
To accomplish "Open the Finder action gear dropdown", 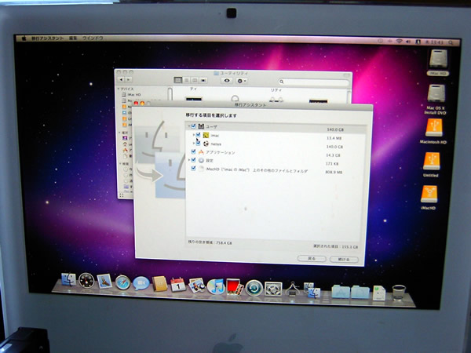I will [x=242, y=81].
